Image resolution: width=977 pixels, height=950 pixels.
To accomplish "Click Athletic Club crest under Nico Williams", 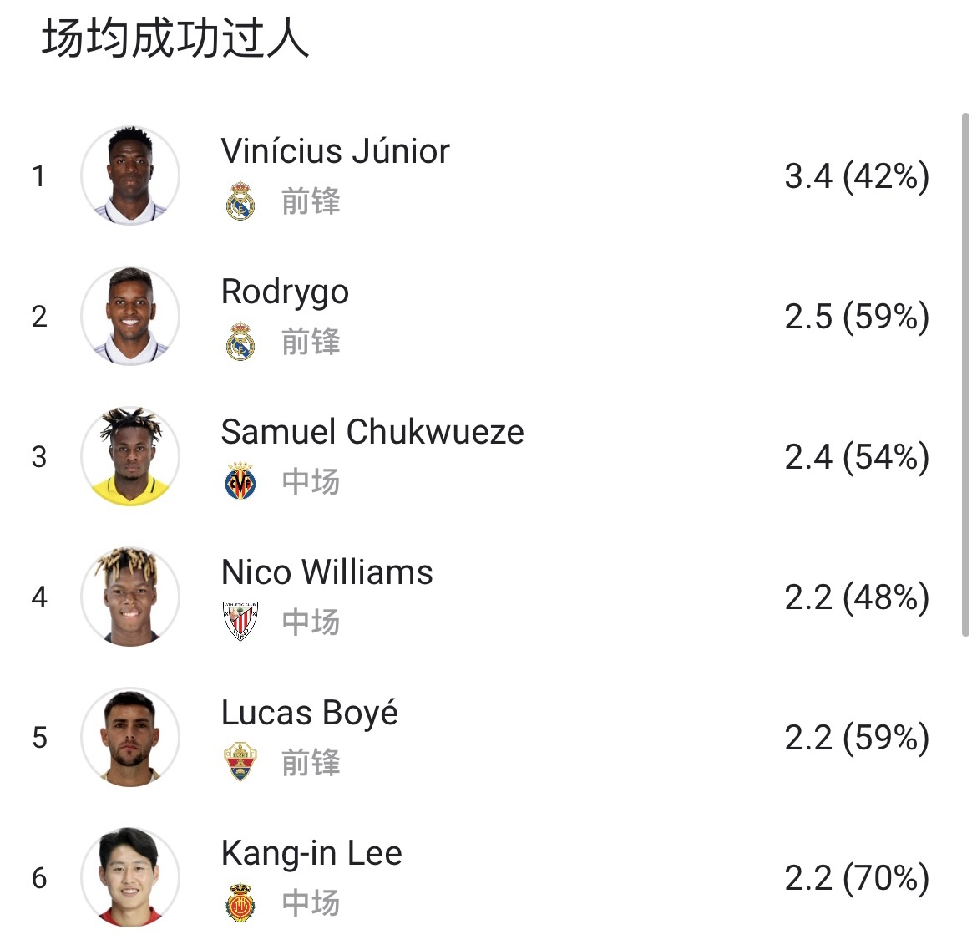I will point(240,622).
